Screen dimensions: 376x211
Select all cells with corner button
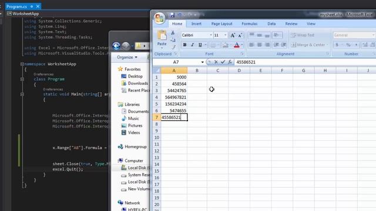point(157,70)
